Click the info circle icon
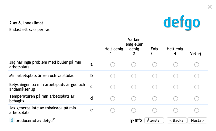The height and width of the screenshot is (131, 216). point(132,121)
